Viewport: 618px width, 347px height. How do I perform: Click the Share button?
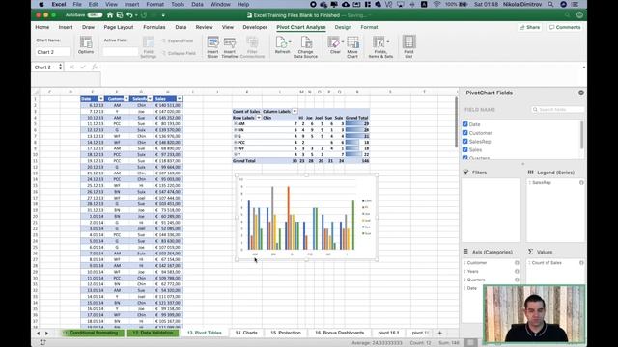coord(529,27)
